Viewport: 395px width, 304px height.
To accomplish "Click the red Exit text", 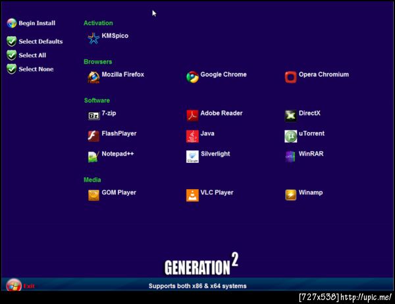I will point(29,286).
